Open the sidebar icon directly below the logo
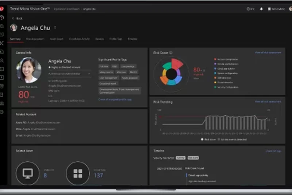Image resolution: width=292 pixels, height=195 pixels. coord(2,18)
